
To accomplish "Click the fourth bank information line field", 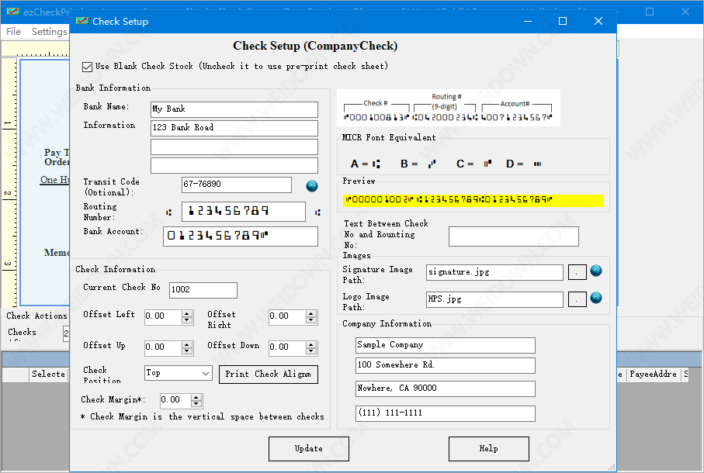I will [x=234, y=165].
